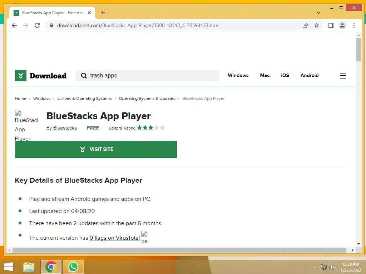The height and width of the screenshot is (274, 366).
Task: Open the Chrome side panel icon
Action: [331, 25]
